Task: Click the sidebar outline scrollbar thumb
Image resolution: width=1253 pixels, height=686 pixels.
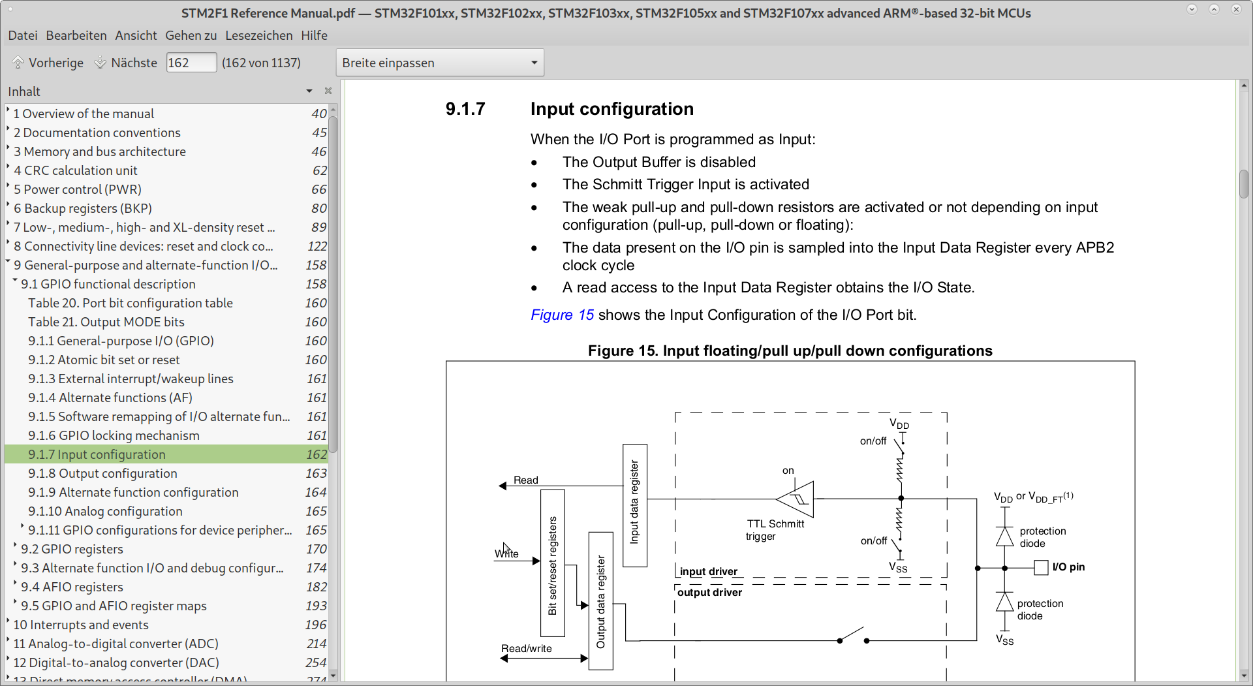Action: [333, 284]
